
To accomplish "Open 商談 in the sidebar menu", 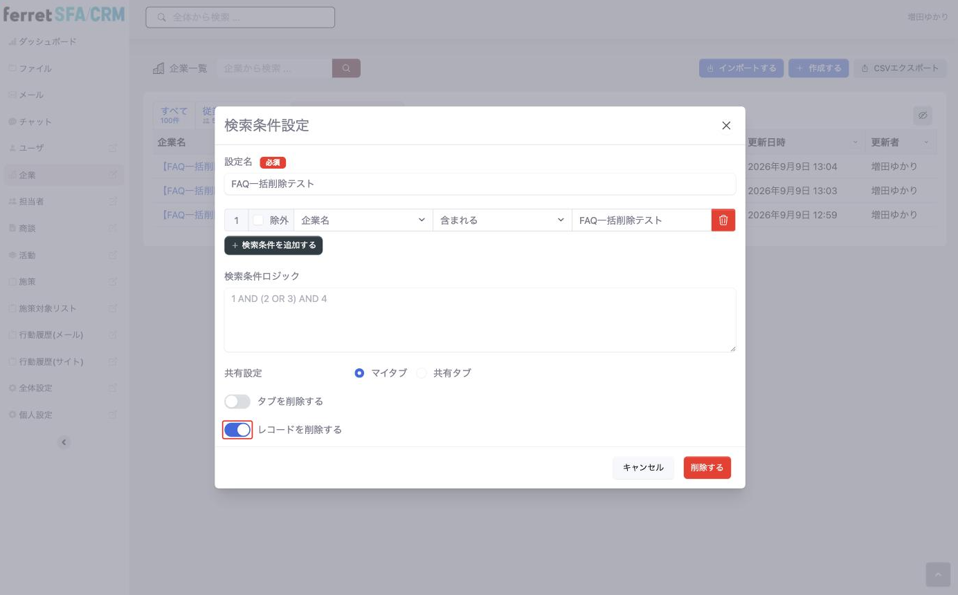I will (x=27, y=228).
